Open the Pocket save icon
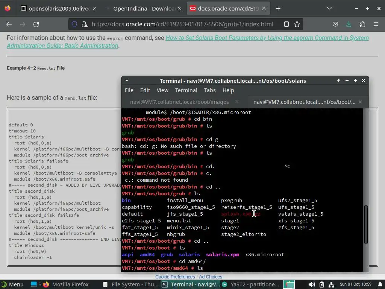Image resolution: width=385 pixels, height=289 pixels. coord(335,24)
